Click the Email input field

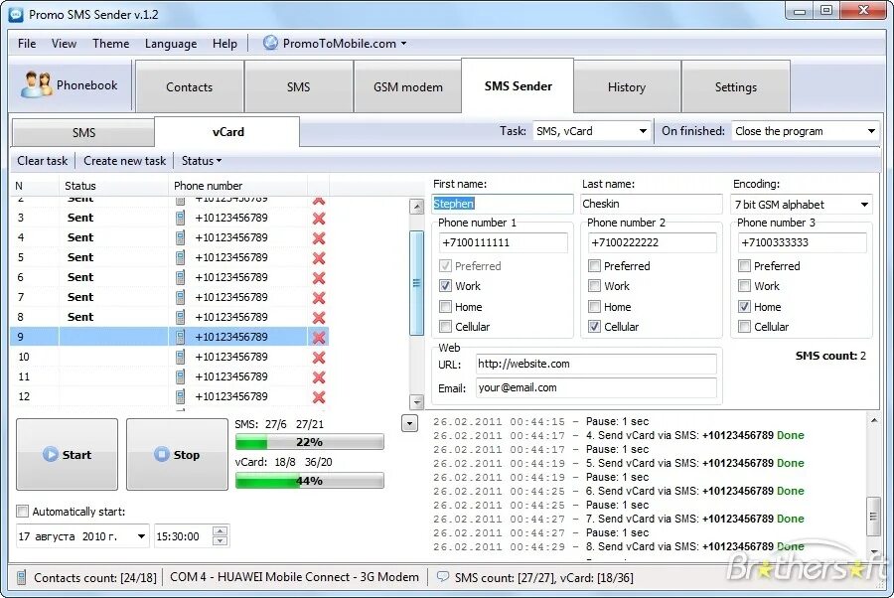pos(596,387)
